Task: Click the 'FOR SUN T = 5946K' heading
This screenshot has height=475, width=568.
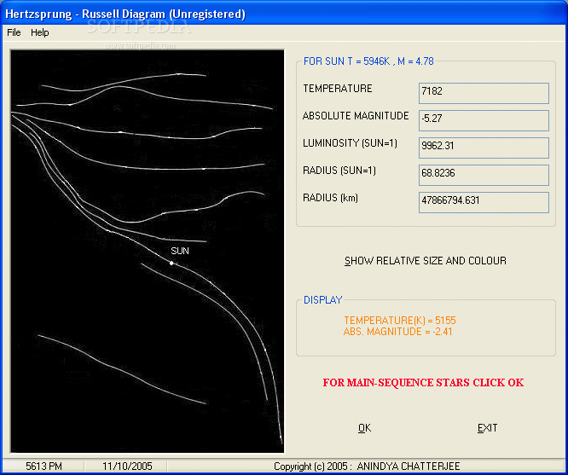Action: [368, 61]
